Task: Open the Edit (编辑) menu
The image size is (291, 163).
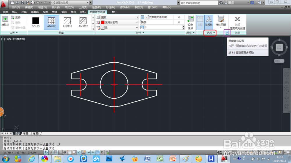Action: [x=29, y=8]
